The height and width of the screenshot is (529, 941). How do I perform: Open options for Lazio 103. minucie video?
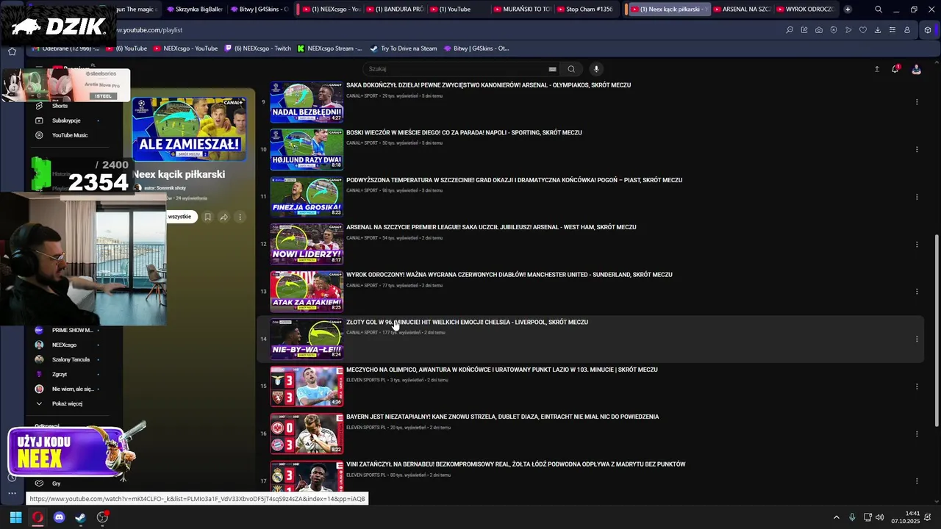(917, 386)
